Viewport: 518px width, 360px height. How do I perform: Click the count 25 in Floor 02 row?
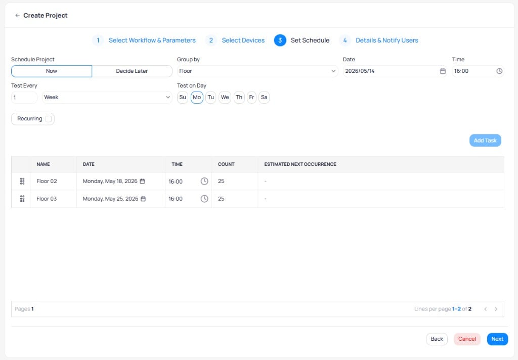point(221,182)
